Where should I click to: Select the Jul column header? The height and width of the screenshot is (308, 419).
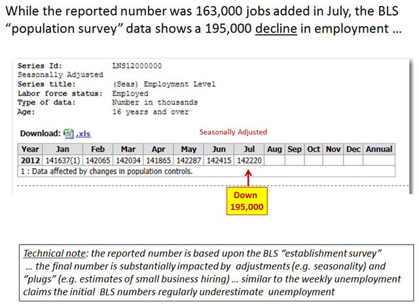point(249,149)
